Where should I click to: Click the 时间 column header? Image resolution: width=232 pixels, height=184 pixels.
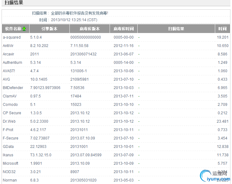tap(223, 29)
